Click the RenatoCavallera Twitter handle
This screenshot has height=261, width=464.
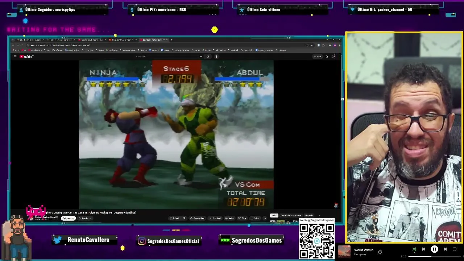(88, 240)
